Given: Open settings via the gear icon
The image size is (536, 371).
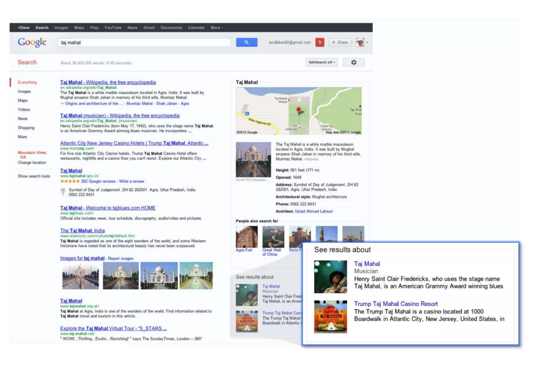Looking at the screenshot, I should [x=353, y=62].
